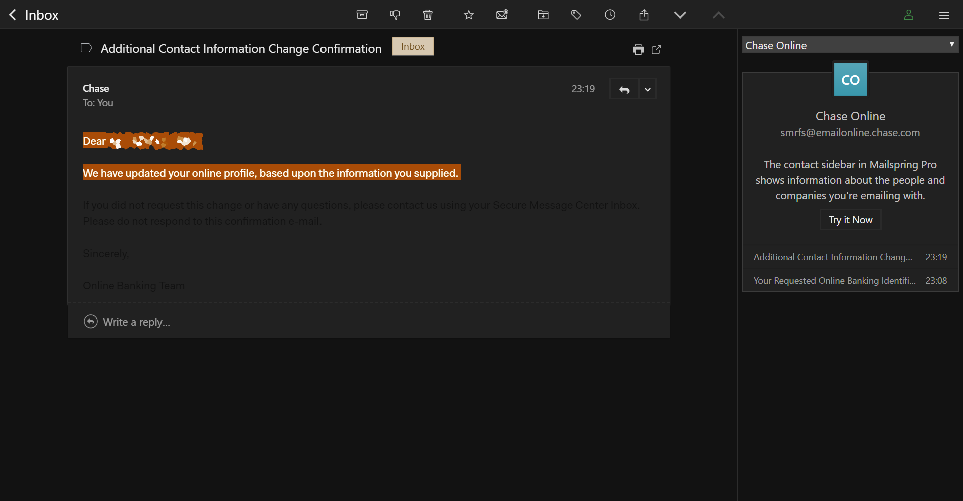Reply to Chase's message
Viewport: 963px width, 501px height.
[624, 89]
